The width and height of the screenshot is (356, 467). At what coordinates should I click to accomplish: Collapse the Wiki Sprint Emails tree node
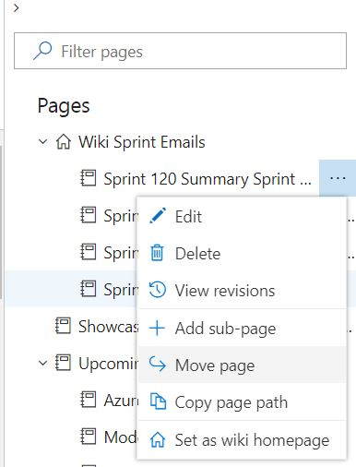42,142
